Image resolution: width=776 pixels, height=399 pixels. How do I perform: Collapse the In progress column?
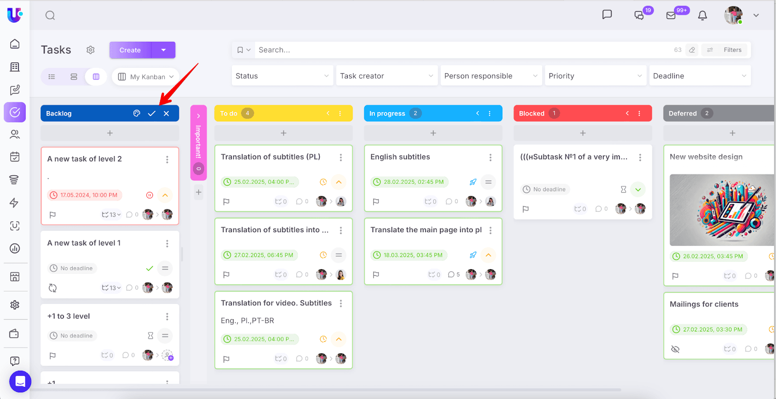click(478, 113)
